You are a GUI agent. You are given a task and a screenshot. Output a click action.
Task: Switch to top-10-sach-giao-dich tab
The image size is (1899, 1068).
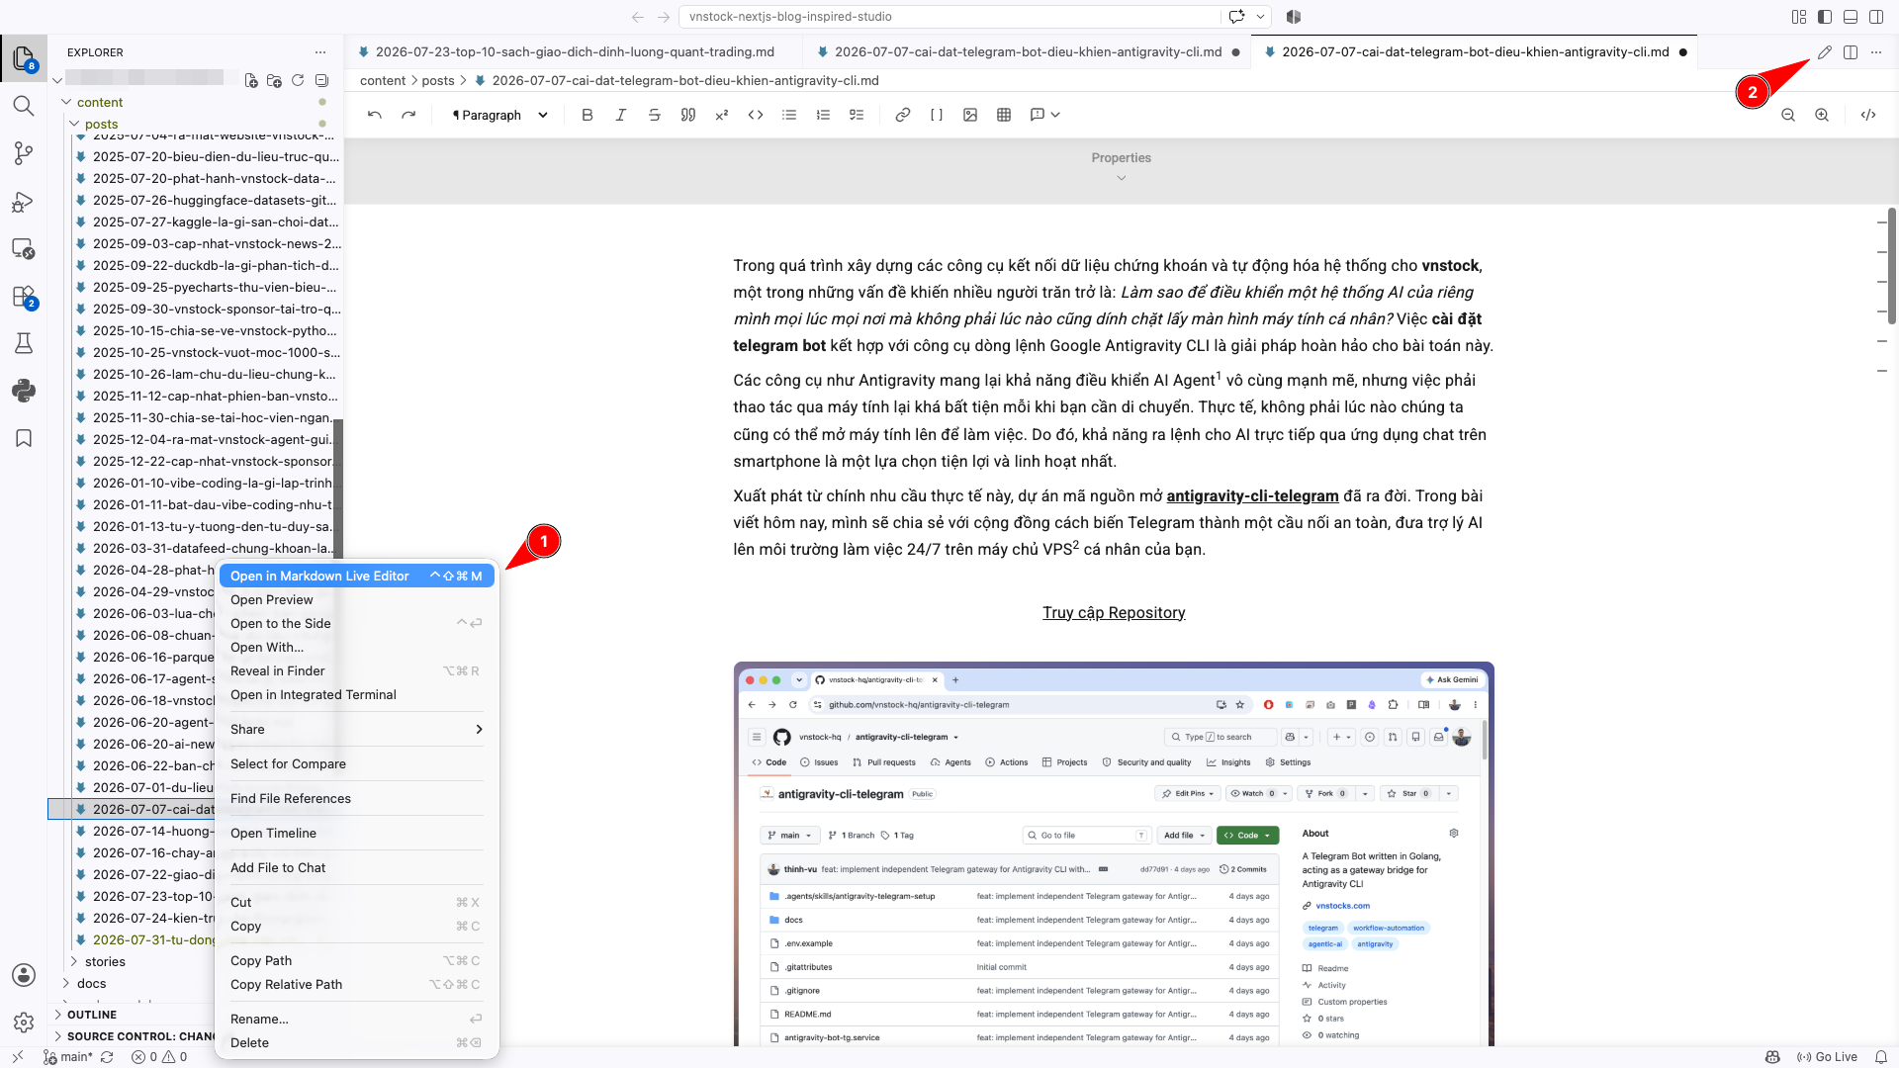(x=574, y=52)
